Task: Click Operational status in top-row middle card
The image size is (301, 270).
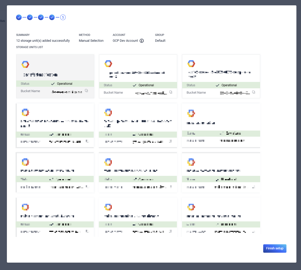Action: point(143,85)
